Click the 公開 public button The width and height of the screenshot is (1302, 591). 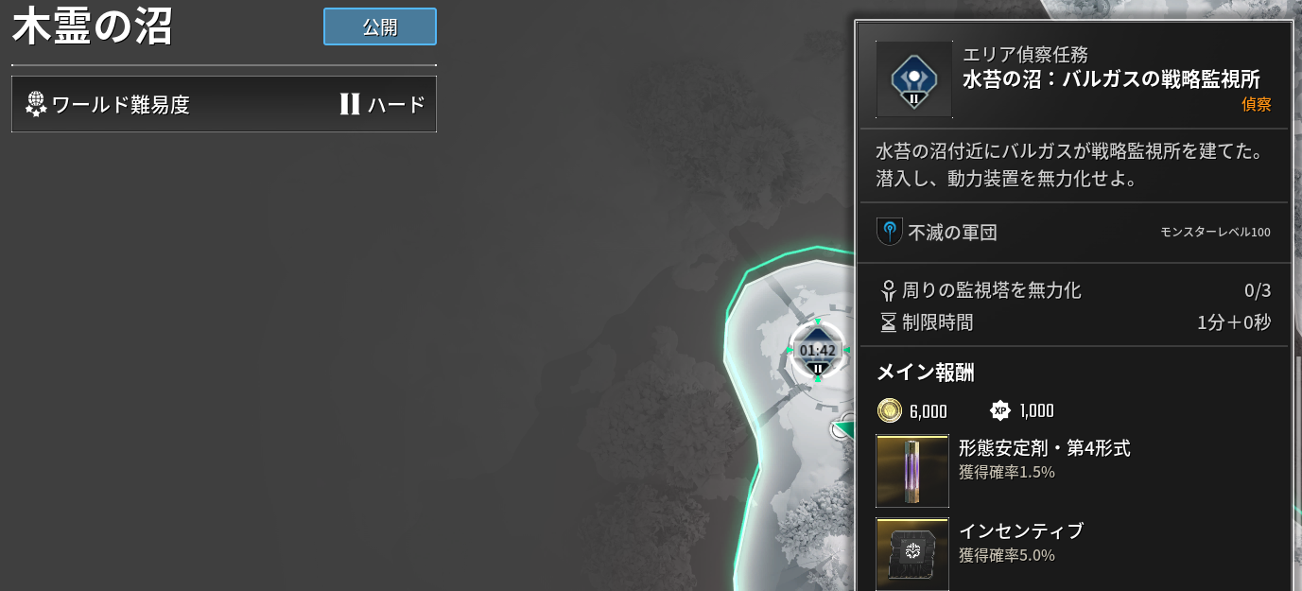379,26
